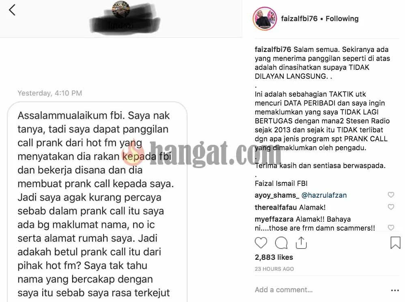Open faizalfbi76 username in header

(299, 19)
